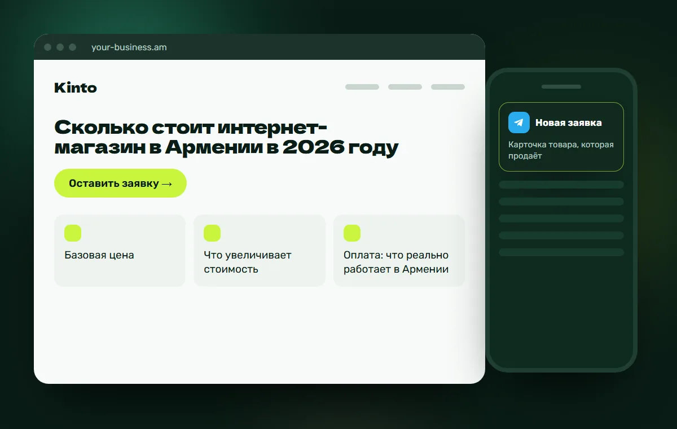The width and height of the screenshot is (677, 429).
Task: Open the 'Оплата: что реально работает в Армении' card
Action: pyautogui.click(x=399, y=251)
